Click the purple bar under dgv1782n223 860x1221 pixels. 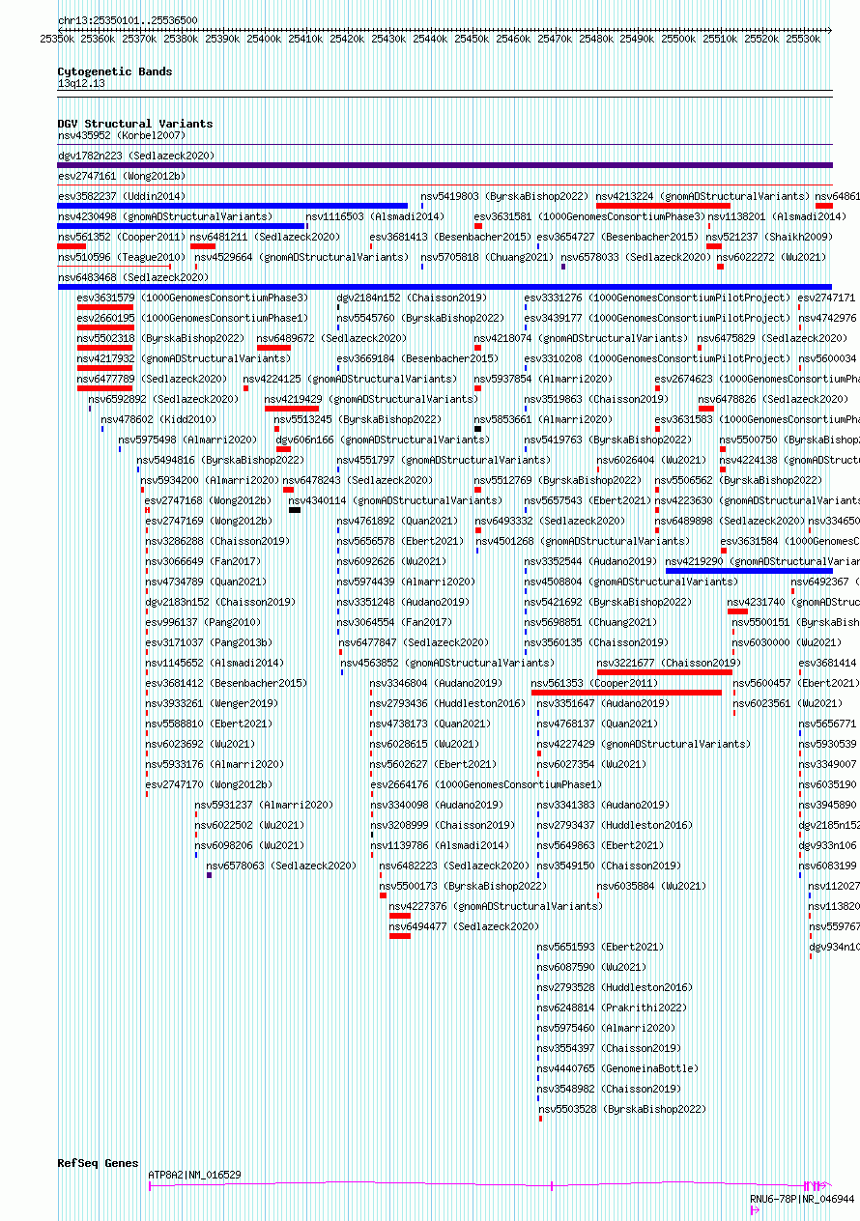445,165
